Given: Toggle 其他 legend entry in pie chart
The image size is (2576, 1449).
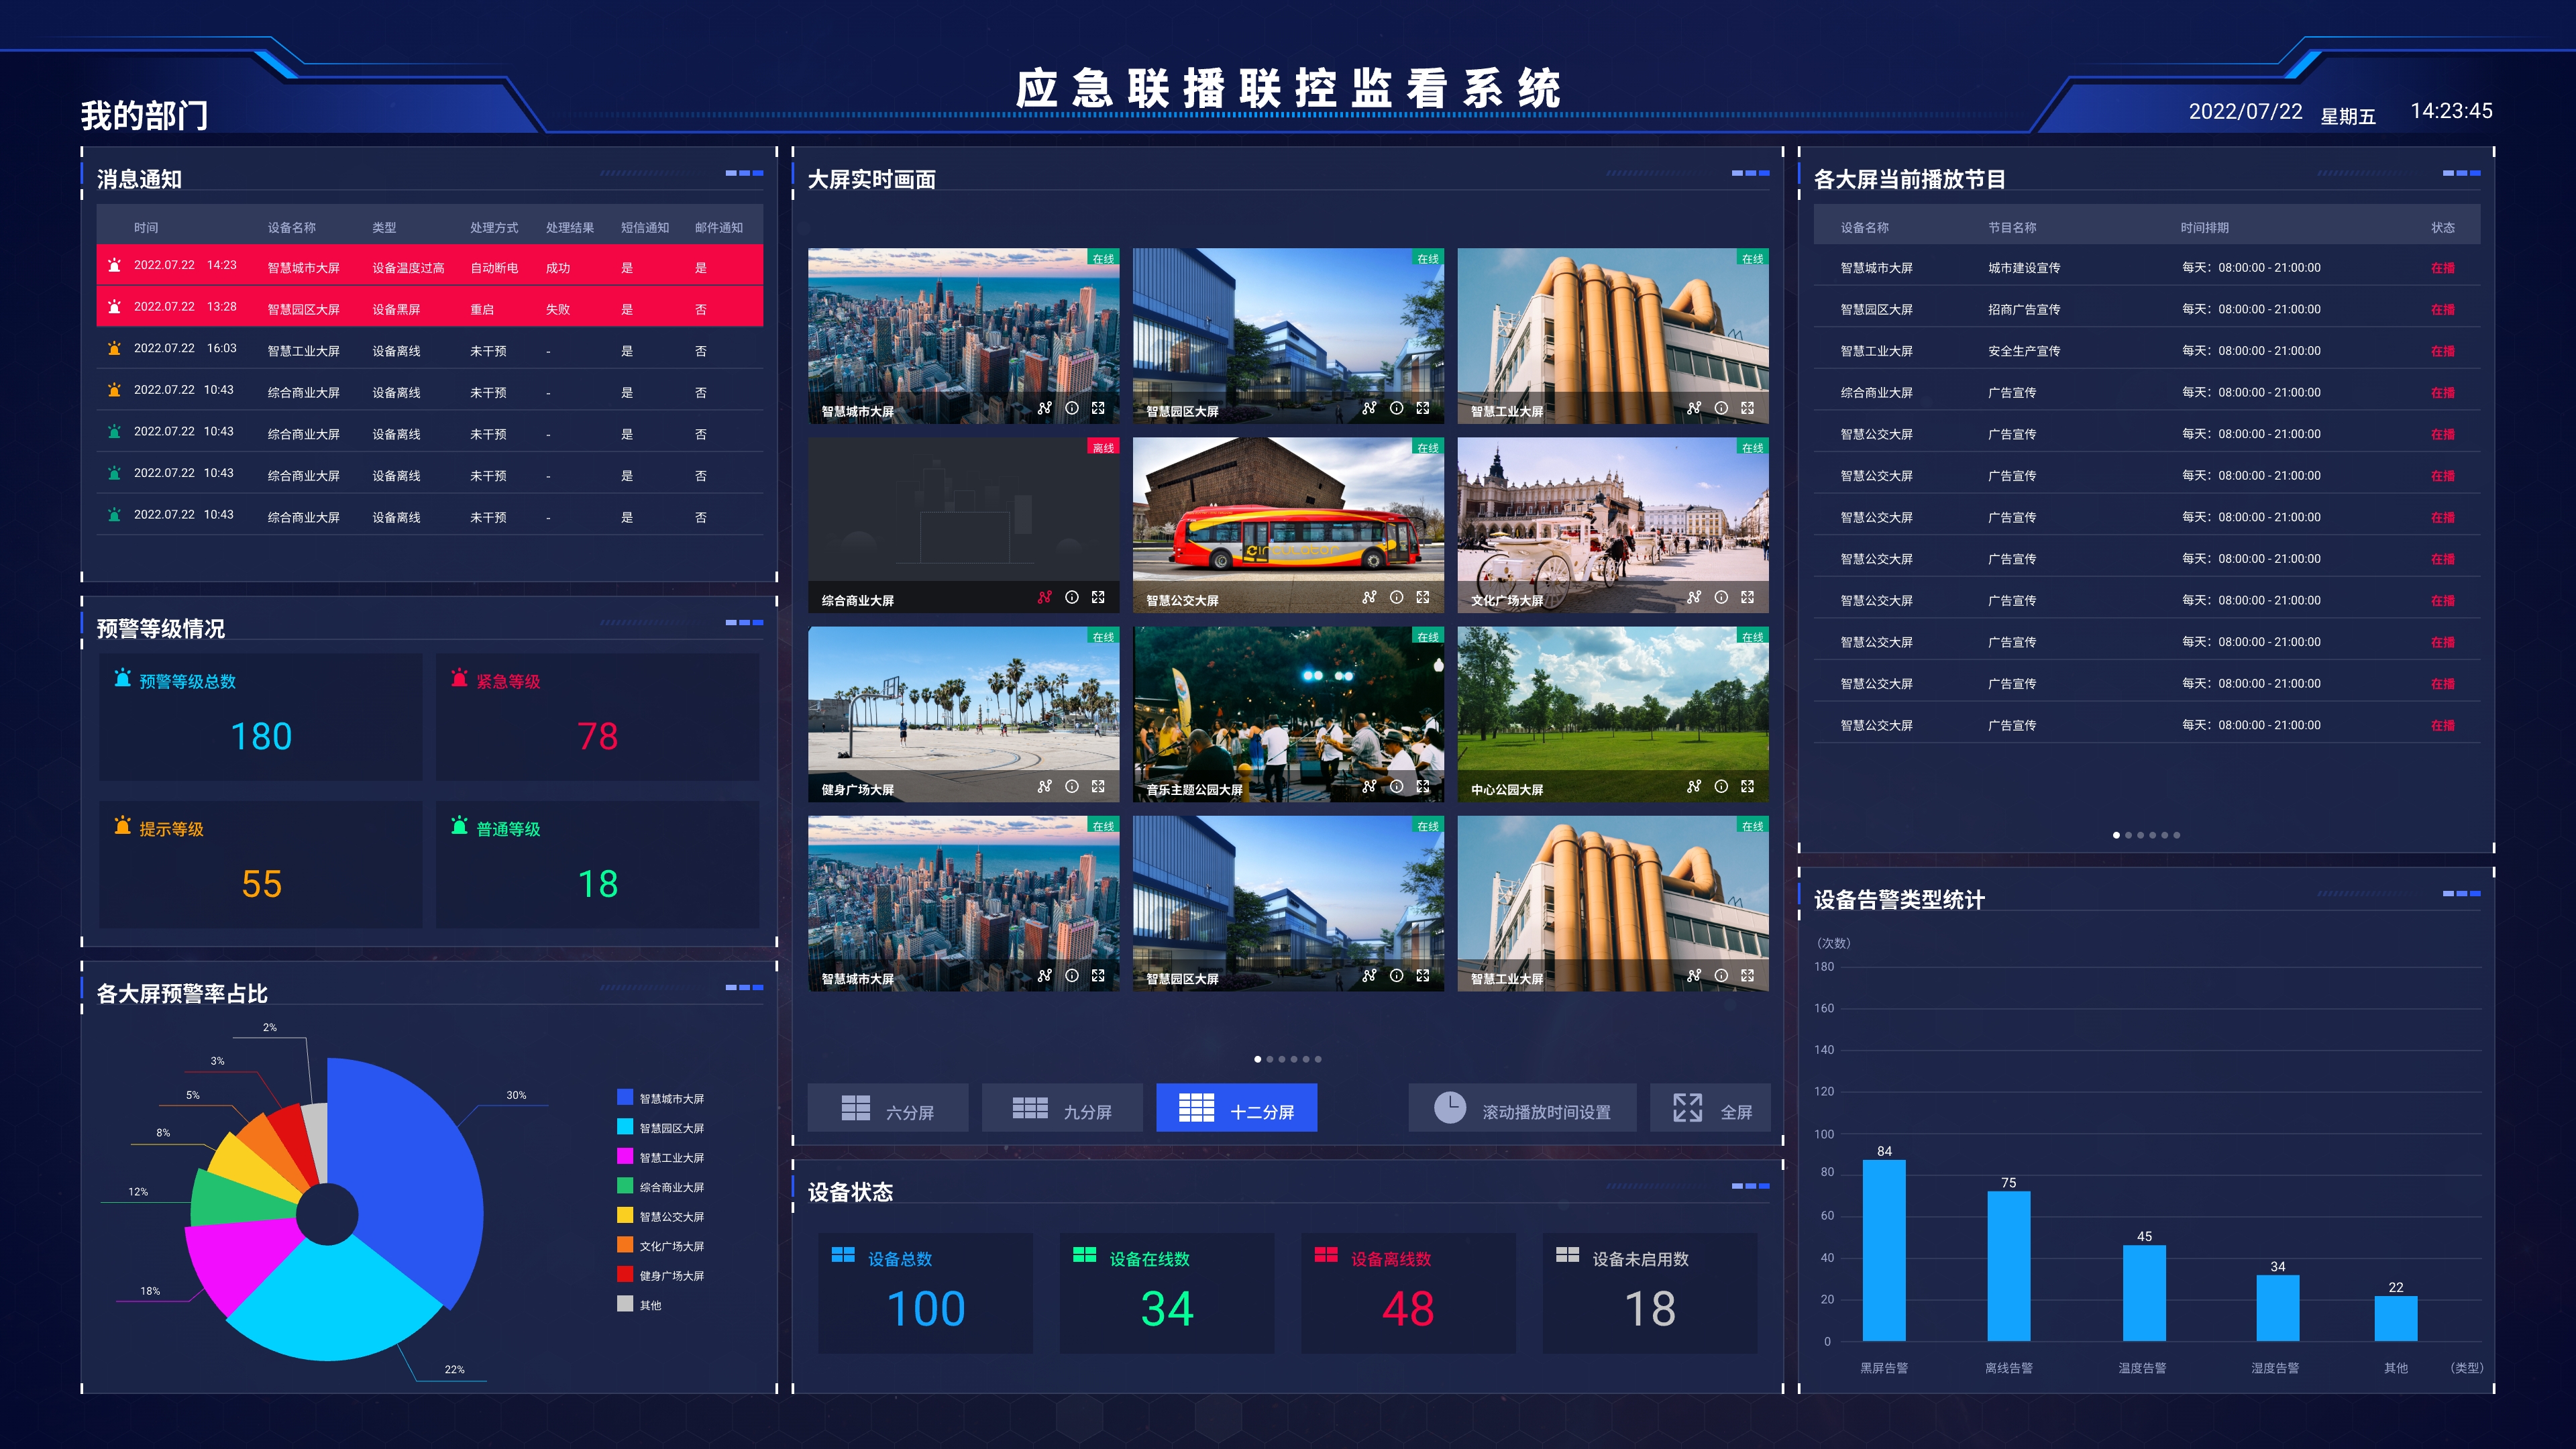Looking at the screenshot, I should click(640, 1305).
